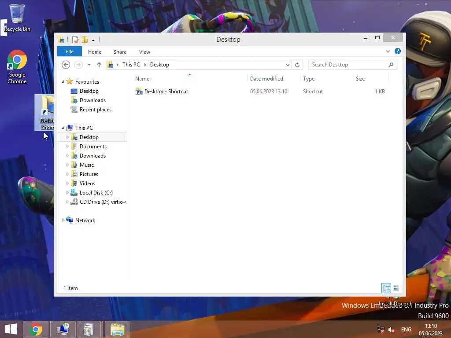Viewport: 451px width, 338px height.
Task: Open the Music folder
Action: click(87, 165)
